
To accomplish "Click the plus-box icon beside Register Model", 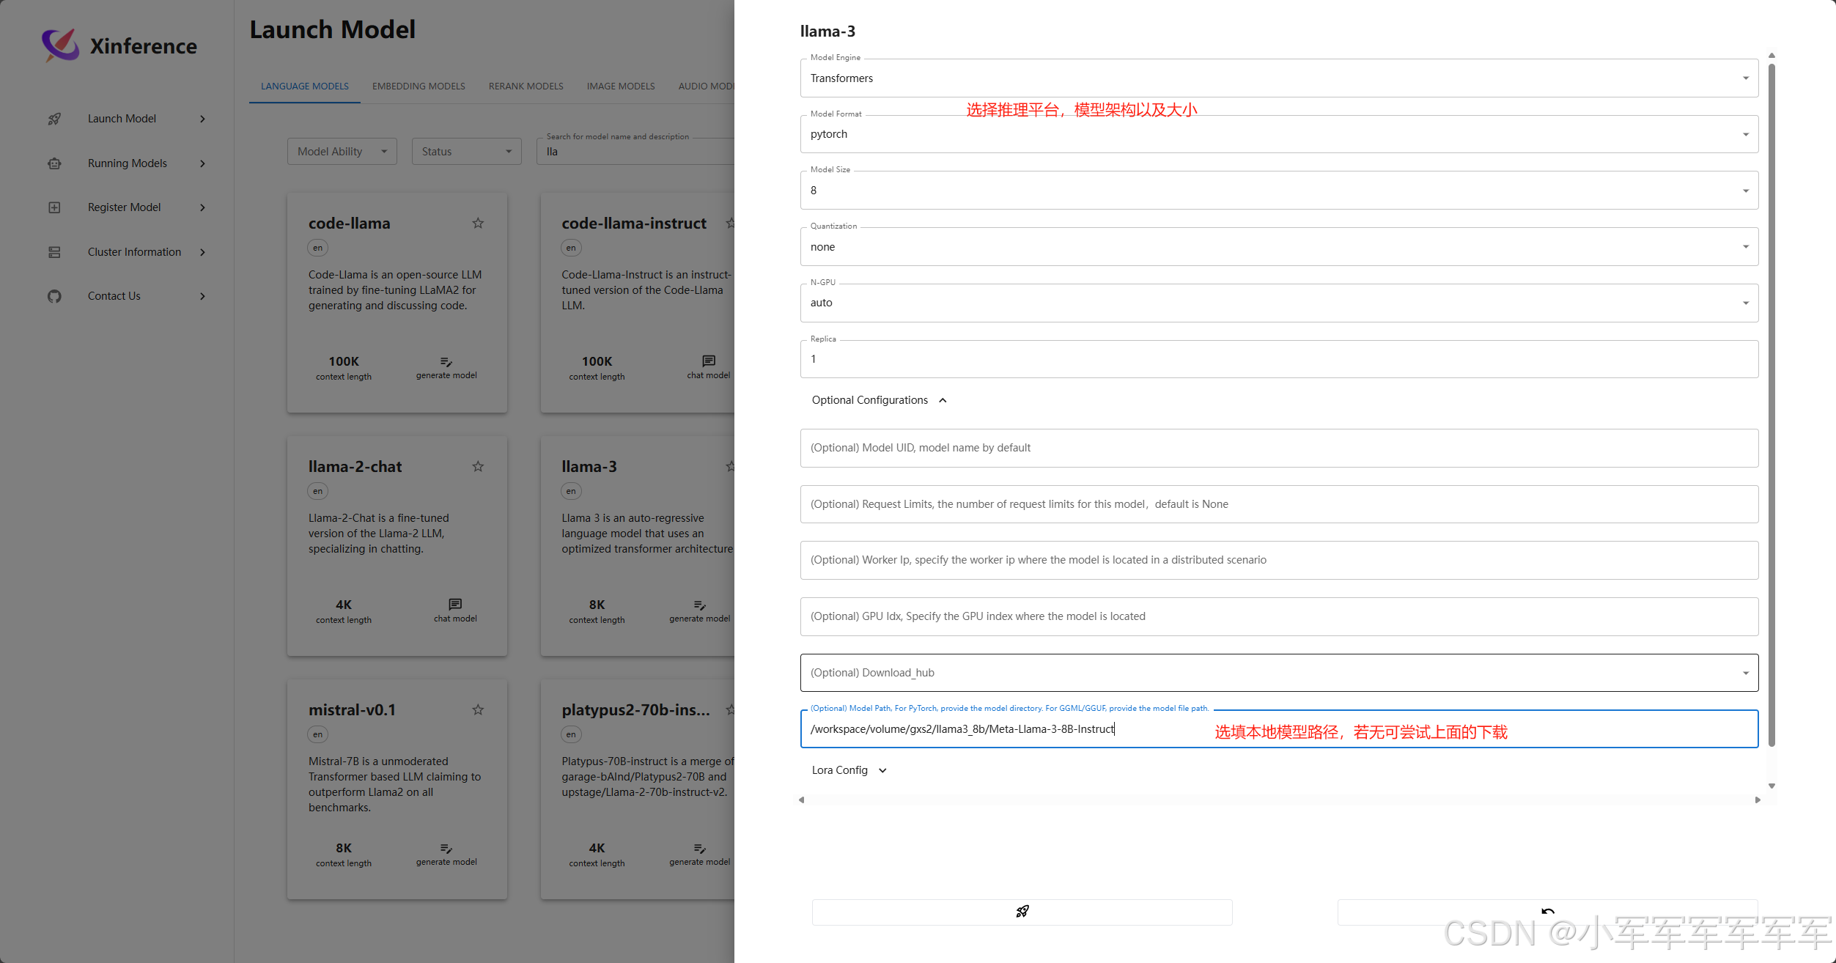I will [x=54, y=207].
